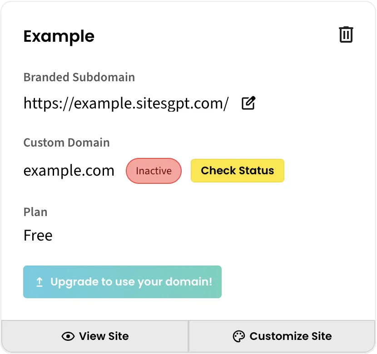The image size is (377, 354).
Task: Click the example.com custom domain text
Action: (x=69, y=171)
